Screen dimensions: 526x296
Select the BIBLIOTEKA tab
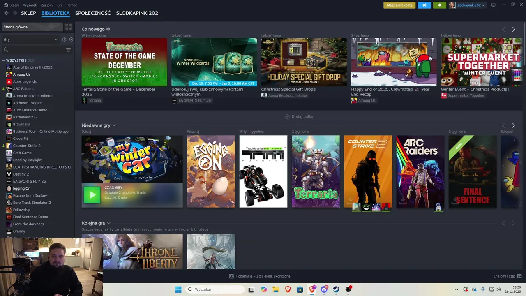pos(55,13)
